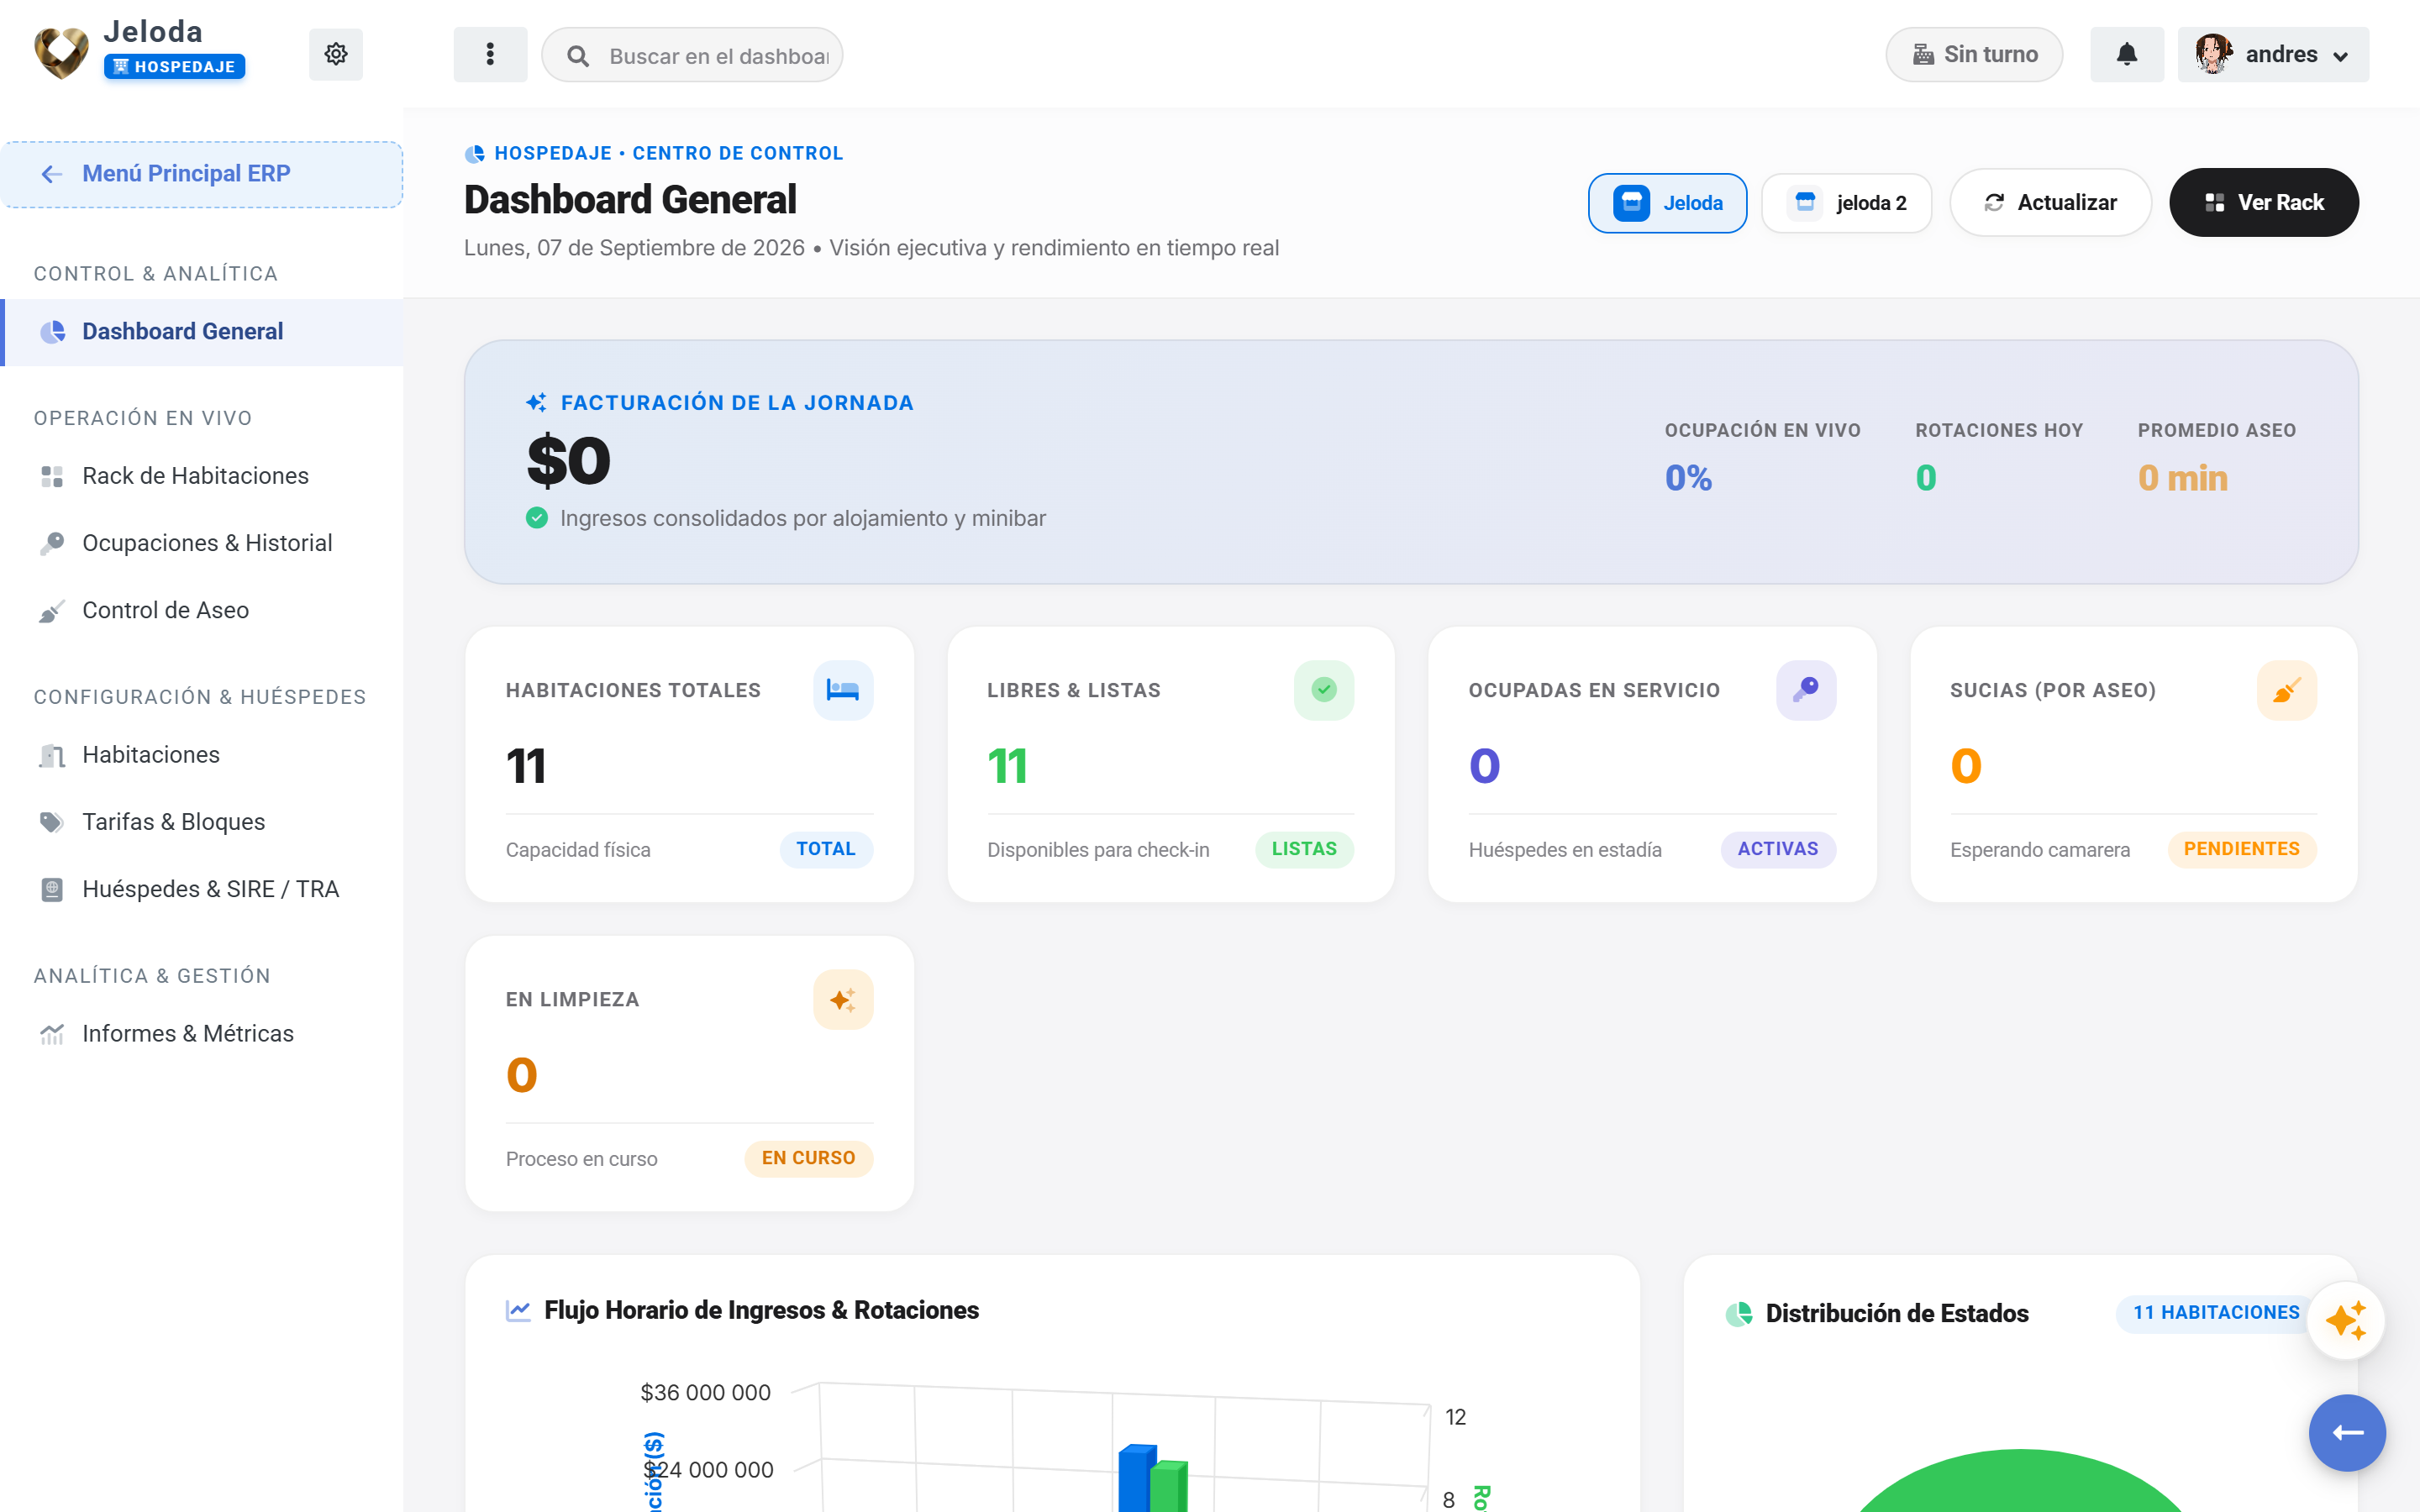
Task: Click the line chart icon beside Flujo Horario
Action: click(x=518, y=1310)
